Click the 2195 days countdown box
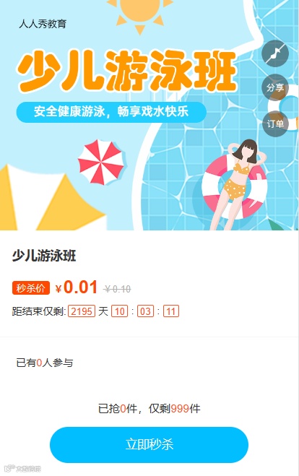 pos(82,311)
